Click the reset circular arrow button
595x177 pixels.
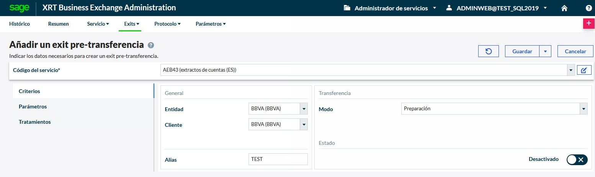pyautogui.click(x=489, y=51)
